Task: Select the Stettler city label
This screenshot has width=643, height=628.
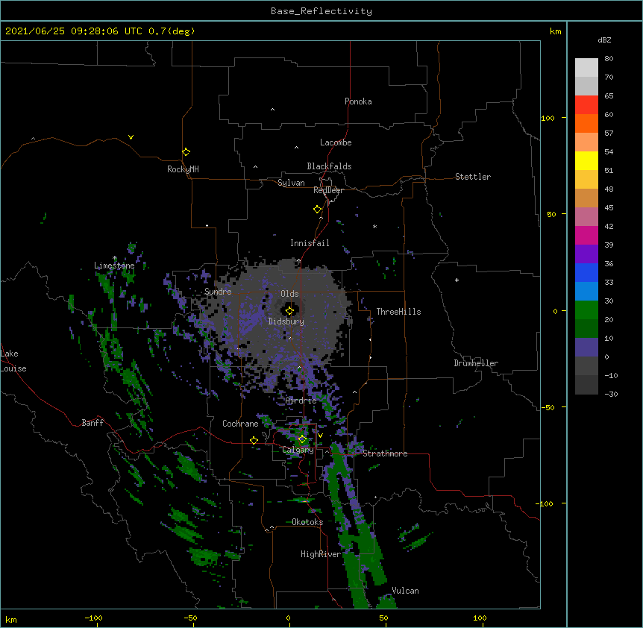Action: click(473, 177)
